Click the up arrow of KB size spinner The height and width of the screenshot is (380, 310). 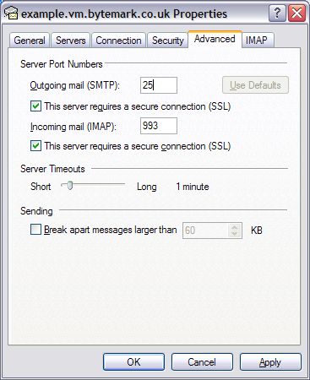coord(235,226)
